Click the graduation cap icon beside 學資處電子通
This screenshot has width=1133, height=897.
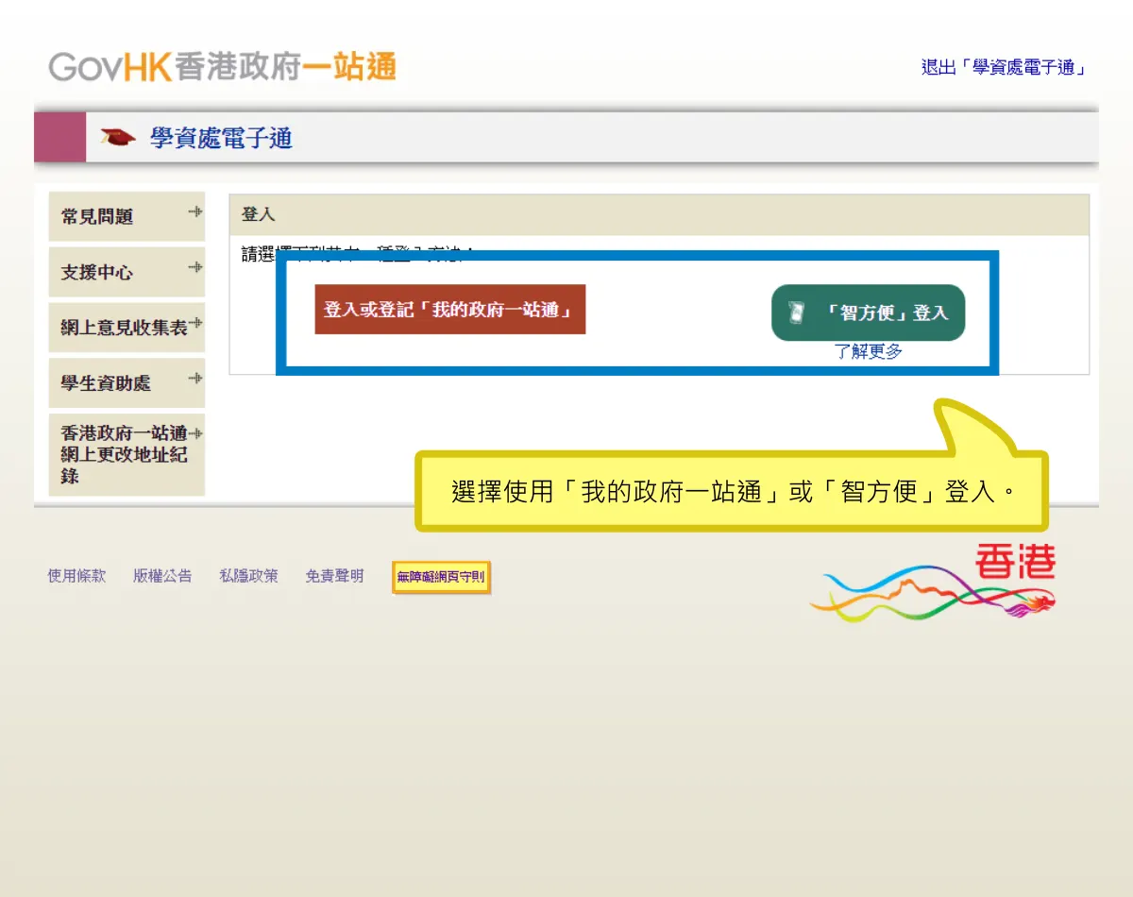(118, 138)
